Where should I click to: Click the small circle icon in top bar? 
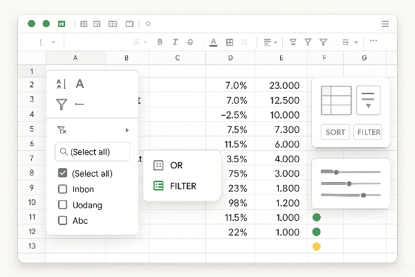coord(148,24)
